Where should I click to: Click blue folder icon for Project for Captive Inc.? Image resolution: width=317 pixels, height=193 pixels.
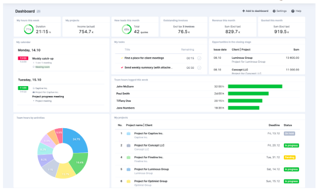tap(129, 134)
